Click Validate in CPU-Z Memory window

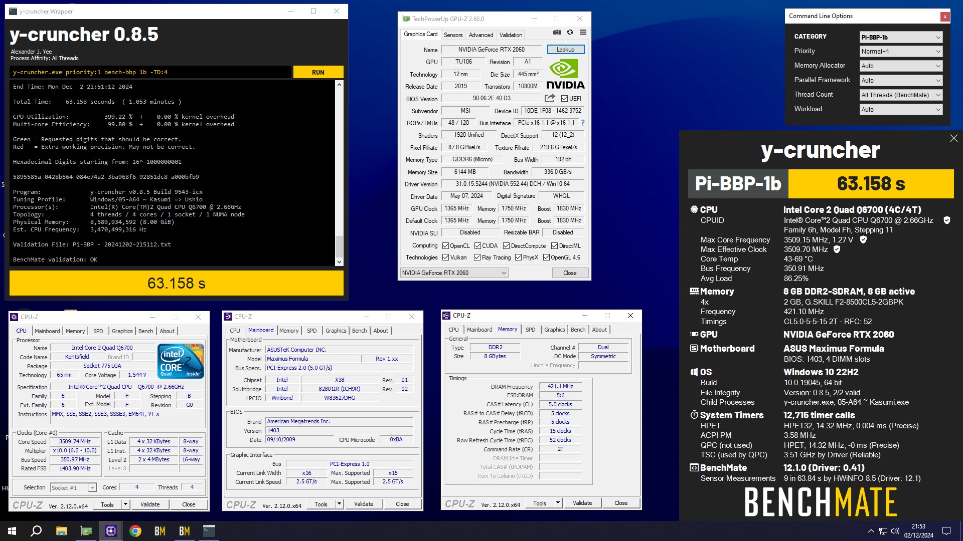tap(582, 503)
